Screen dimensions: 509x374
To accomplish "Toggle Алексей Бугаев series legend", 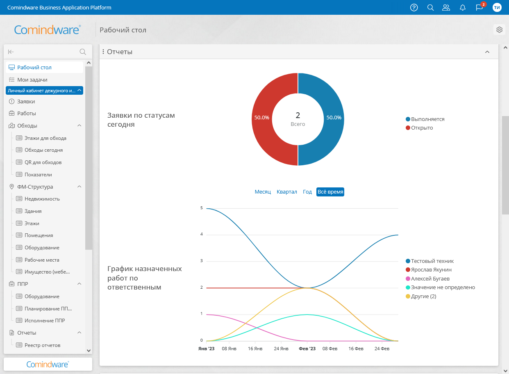I will 427,278.
